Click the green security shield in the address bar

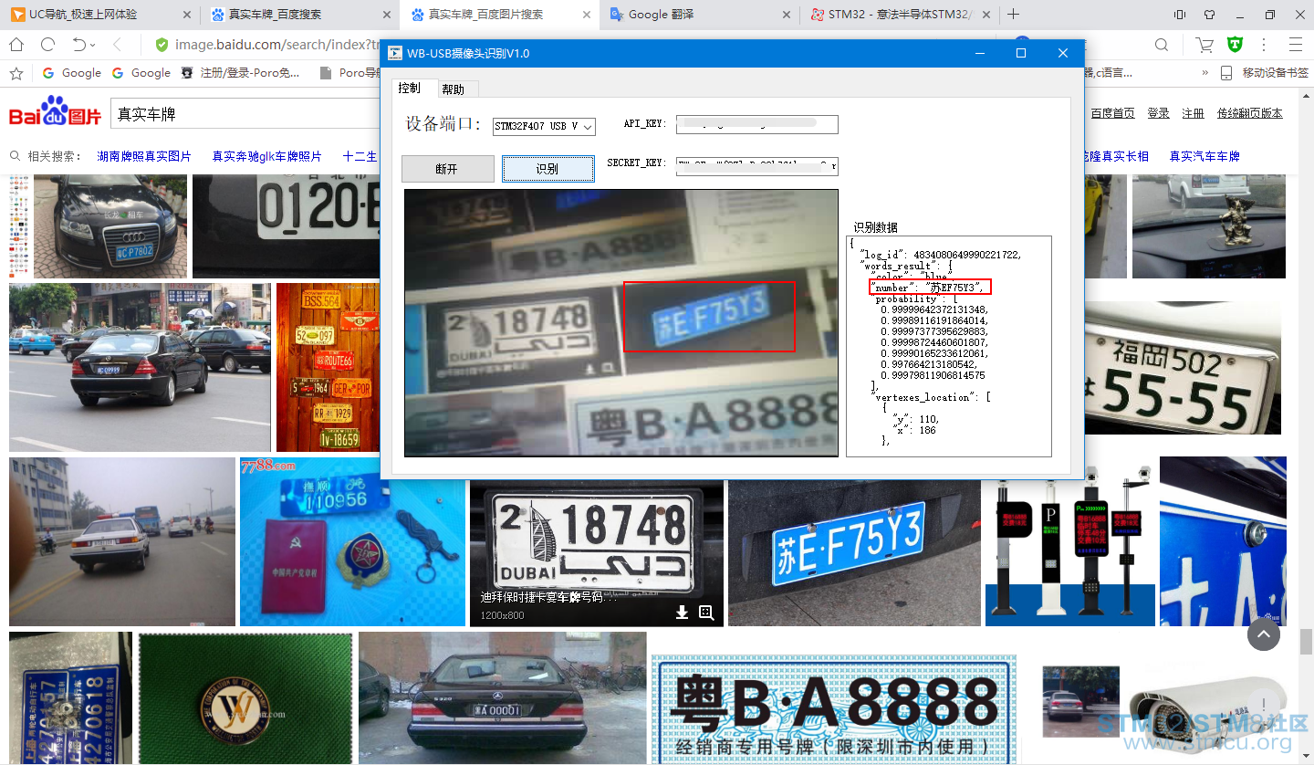[x=162, y=45]
